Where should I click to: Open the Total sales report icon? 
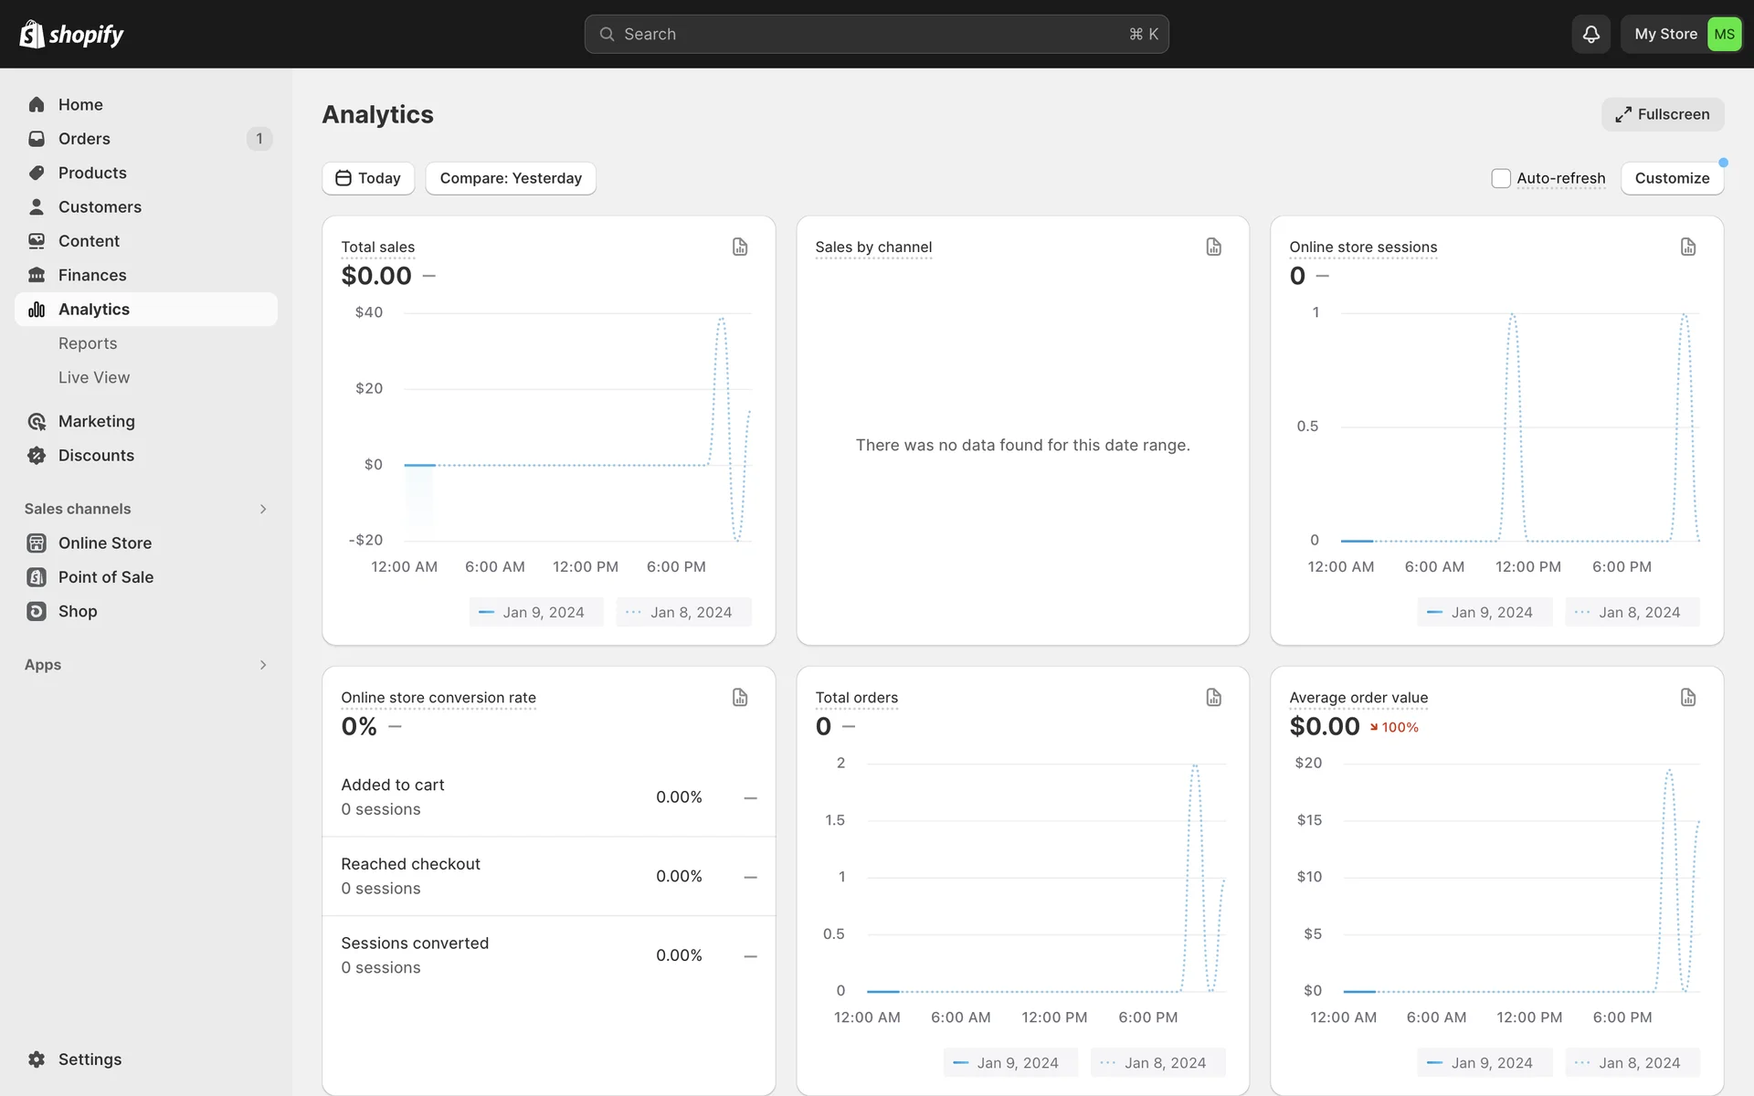[x=740, y=247]
